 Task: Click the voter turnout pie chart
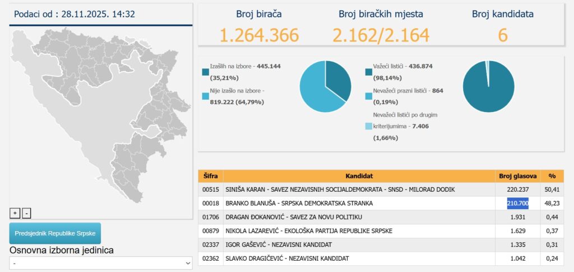click(x=325, y=86)
